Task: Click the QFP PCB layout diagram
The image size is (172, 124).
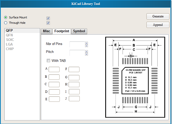Action: [x=135, y=77]
